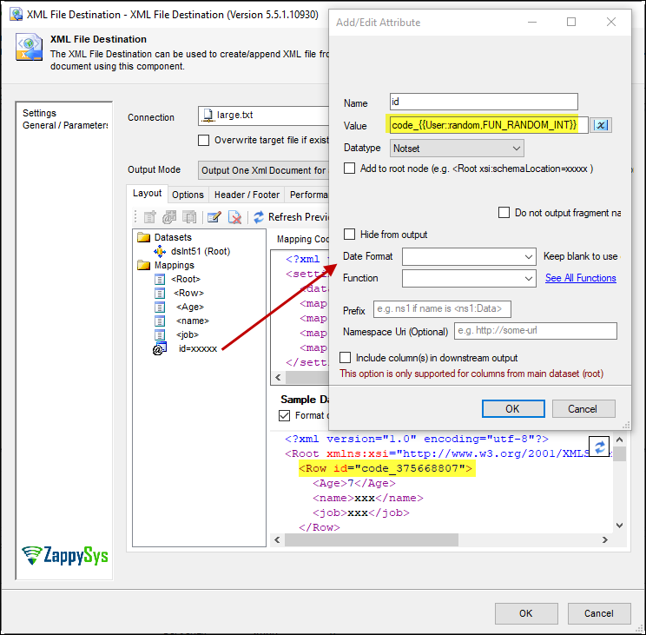The height and width of the screenshot is (635, 646).
Task: Click Cancel in XML File Destination window
Action: (599, 613)
